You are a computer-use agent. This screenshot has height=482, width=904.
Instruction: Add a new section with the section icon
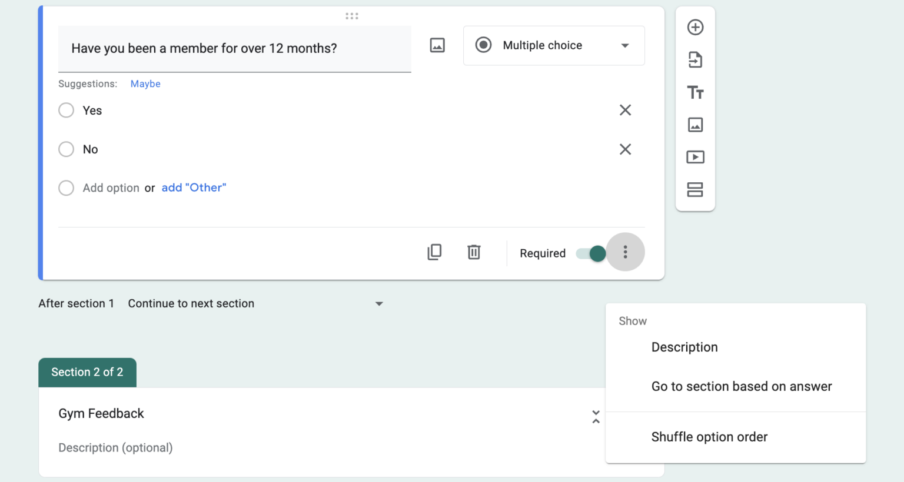[x=696, y=189]
